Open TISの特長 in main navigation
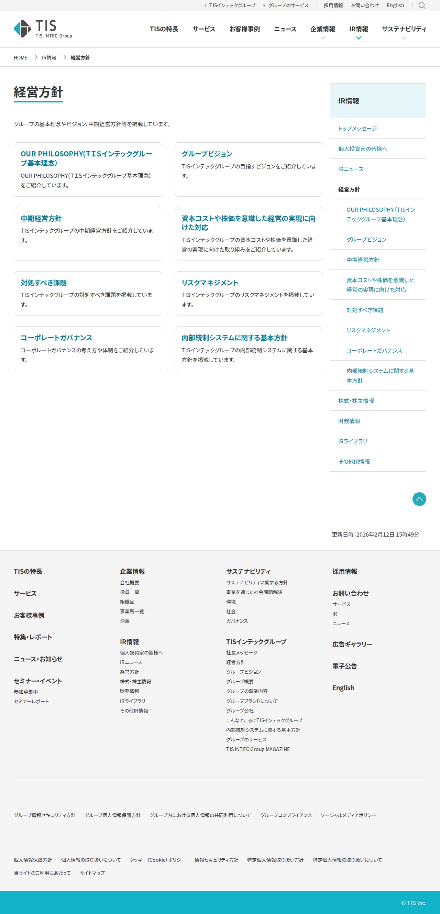Image resolution: width=440 pixels, height=914 pixels. (164, 29)
